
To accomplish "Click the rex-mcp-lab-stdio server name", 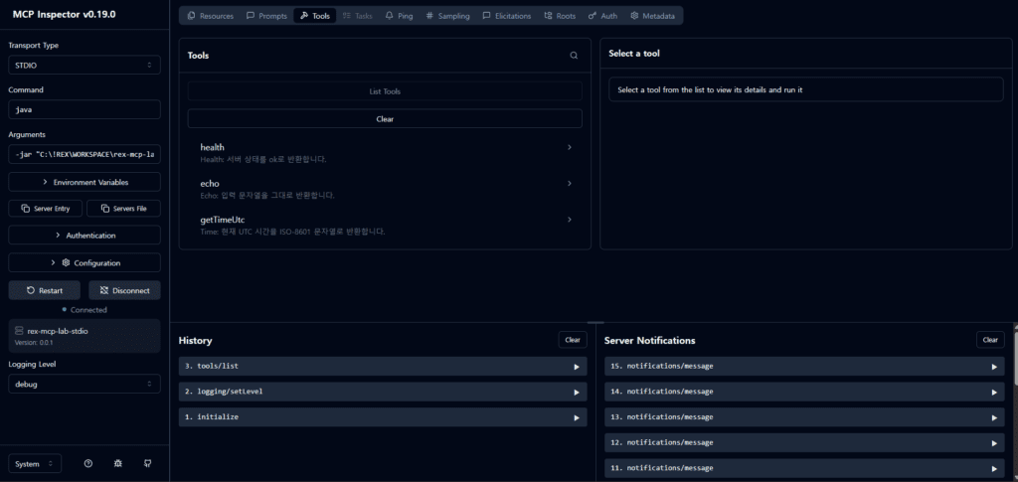I will tap(58, 331).
